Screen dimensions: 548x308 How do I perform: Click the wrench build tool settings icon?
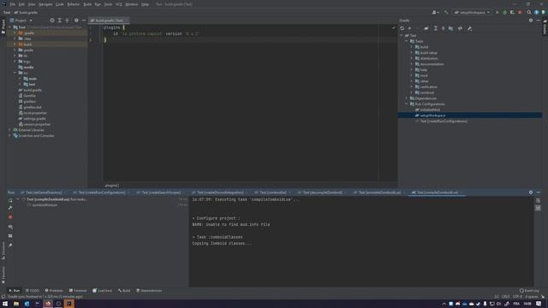click(x=469, y=28)
